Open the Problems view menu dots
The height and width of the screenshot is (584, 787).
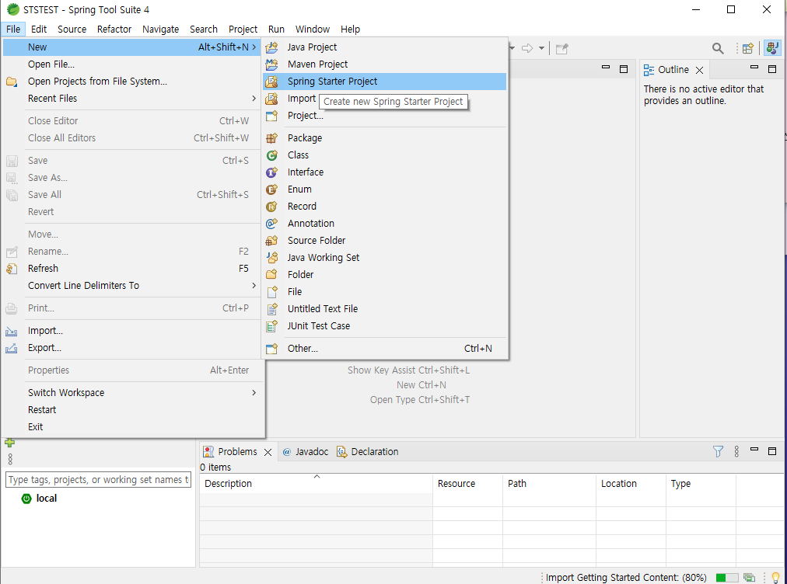click(736, 452)
